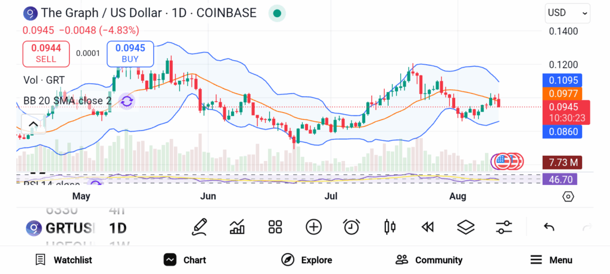The height and width of the screenshot is (274, 610).
Task: Click the 0.0945 BUY button
Action: point(130,53)
